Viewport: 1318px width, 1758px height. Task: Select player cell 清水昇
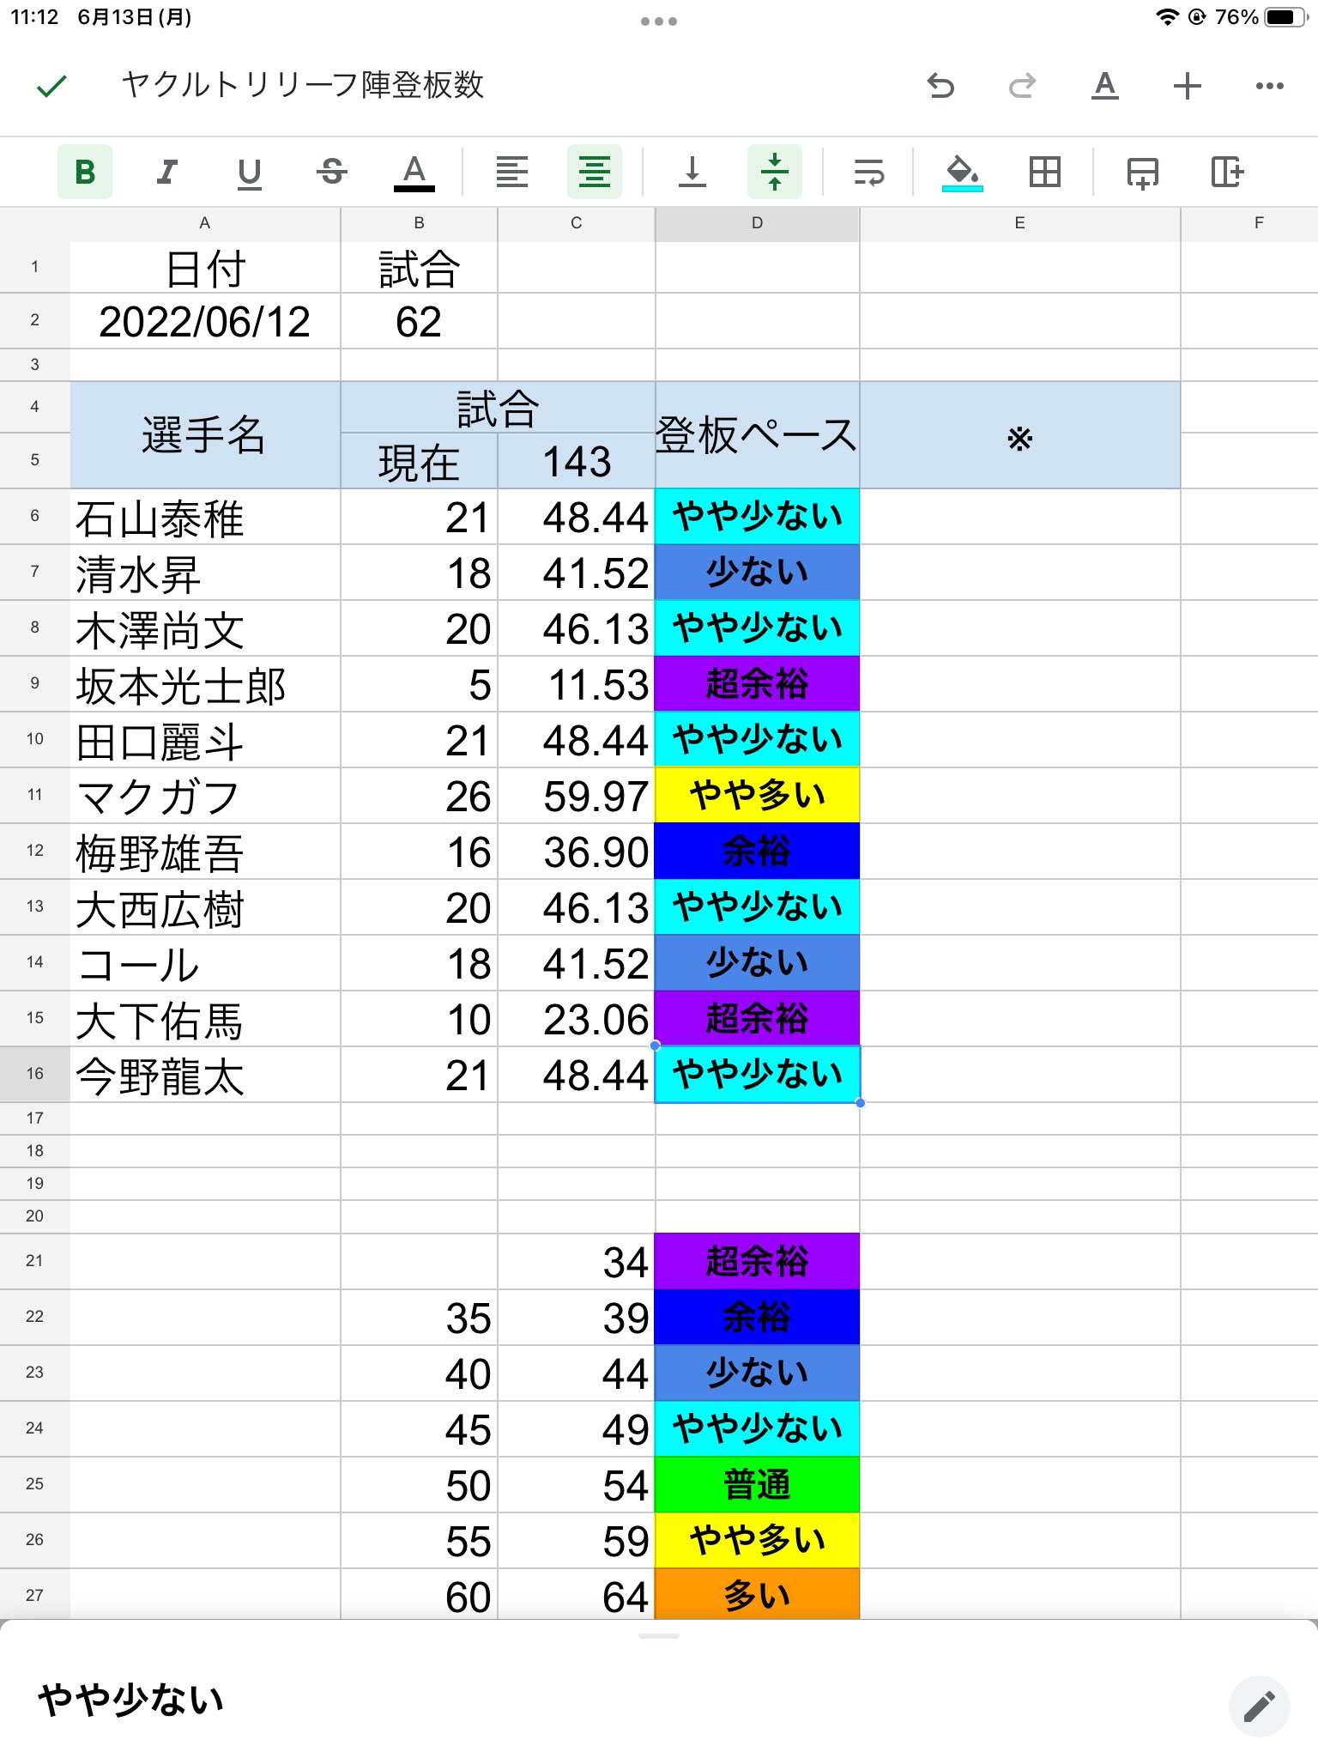[x=205, y=573]
